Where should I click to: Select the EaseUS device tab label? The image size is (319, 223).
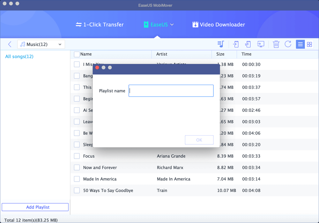[159, 25]
